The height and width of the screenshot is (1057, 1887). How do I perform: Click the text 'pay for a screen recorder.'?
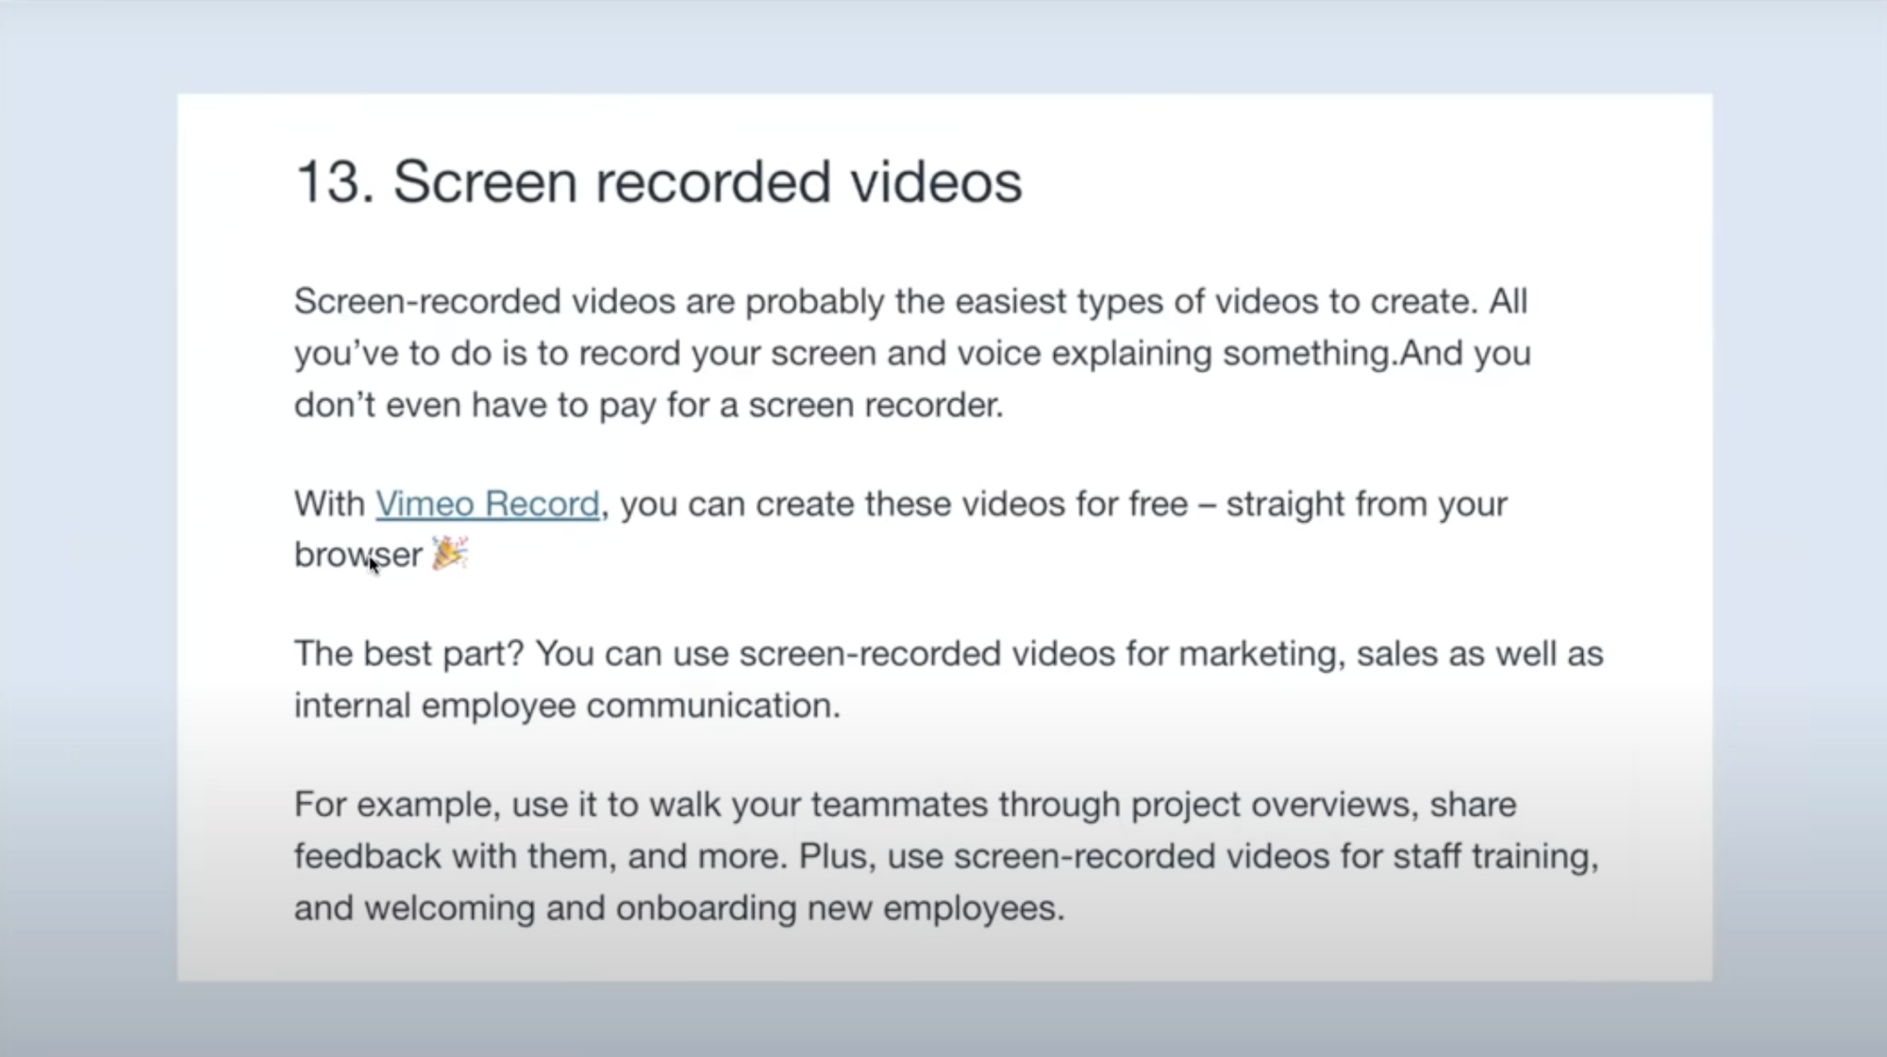click(800, 406)
